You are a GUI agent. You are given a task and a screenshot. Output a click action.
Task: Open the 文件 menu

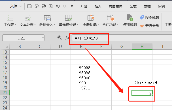[11, 6]
